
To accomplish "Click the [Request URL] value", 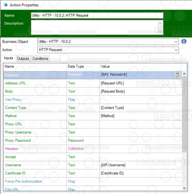I will (x=112, y=83).
